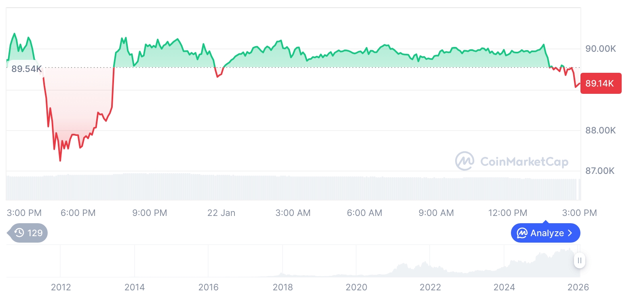The image size is (633, 296).
Task: Click the 12:00 PM time axis label
Action: tap(507, 213)
